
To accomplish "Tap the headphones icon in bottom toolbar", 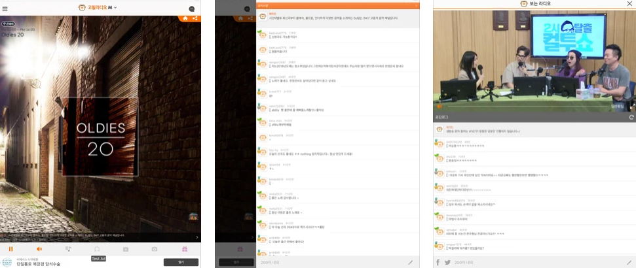I will pos(97,249).
